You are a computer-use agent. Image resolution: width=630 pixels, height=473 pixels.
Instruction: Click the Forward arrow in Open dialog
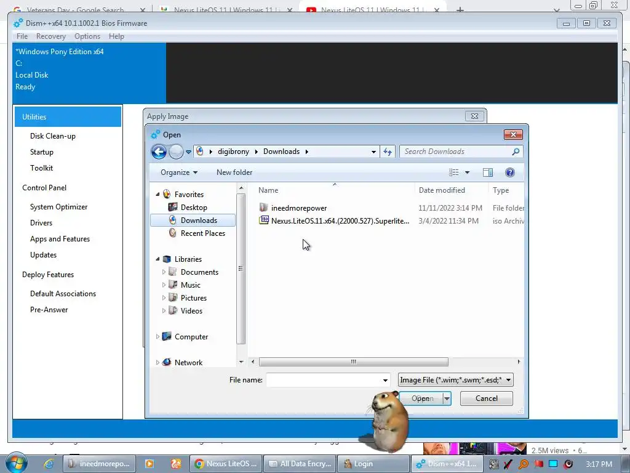[176, 152]
